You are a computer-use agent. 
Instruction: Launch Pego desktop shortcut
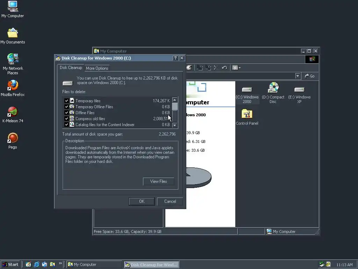[x=13, y=141]
